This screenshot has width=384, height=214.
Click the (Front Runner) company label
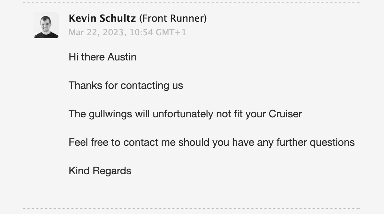click(x=173, y=18)
